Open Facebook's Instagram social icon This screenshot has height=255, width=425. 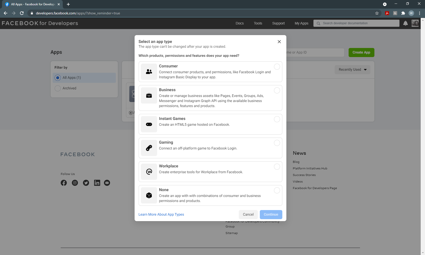click(x=75, y=183)
